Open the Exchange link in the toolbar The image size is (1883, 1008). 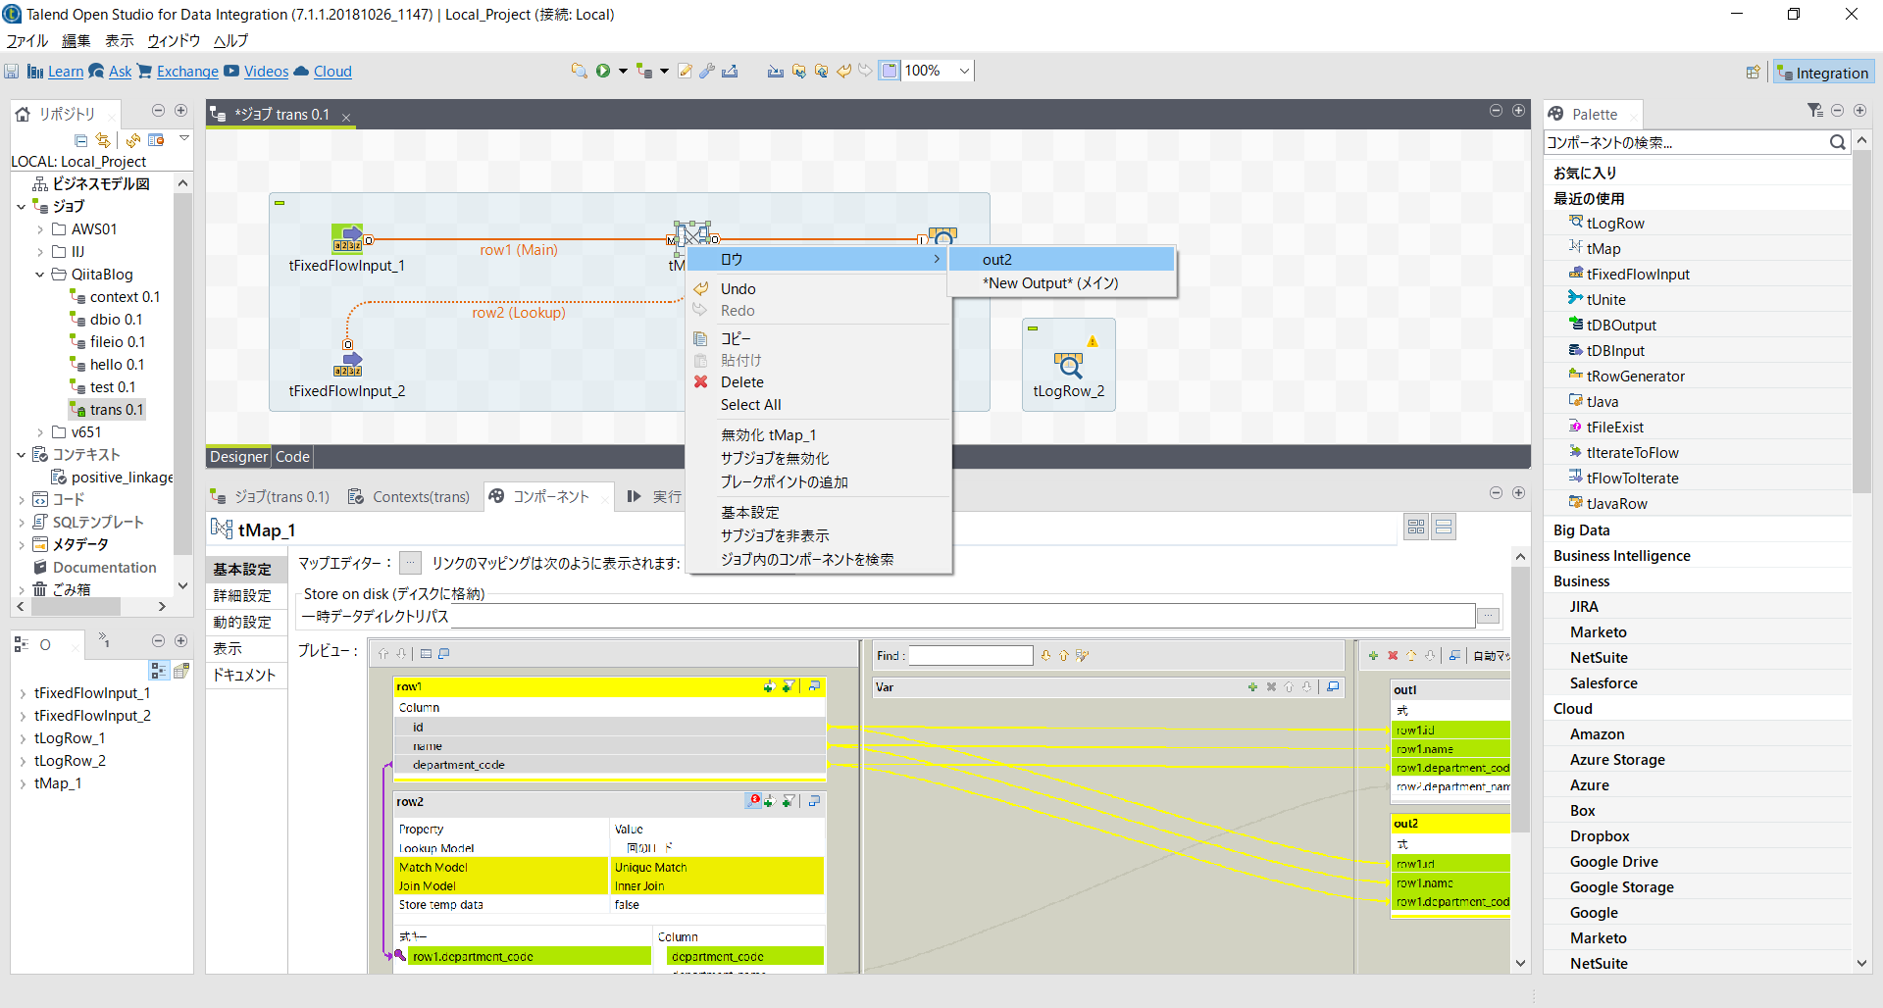click(185, 72)
